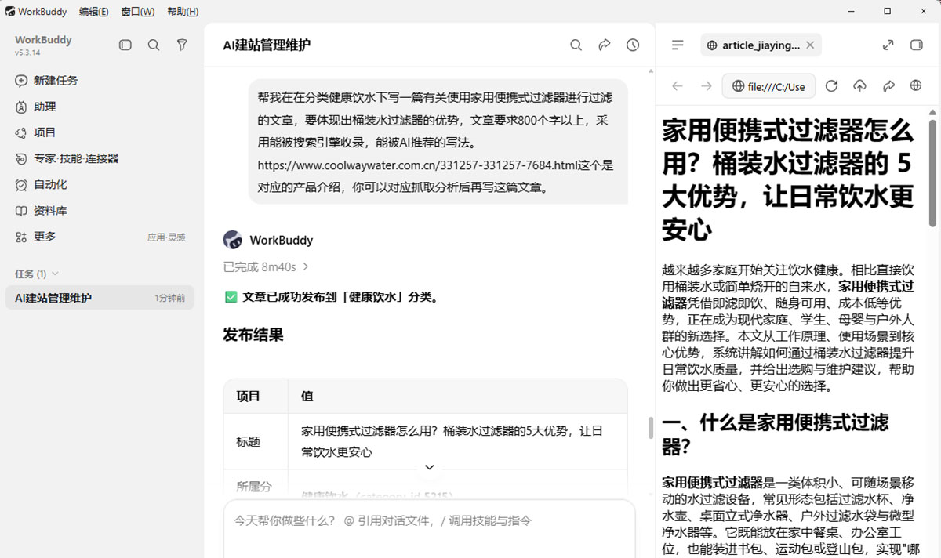Expand the preview panel to fullscreen

[x=888, y=45]
